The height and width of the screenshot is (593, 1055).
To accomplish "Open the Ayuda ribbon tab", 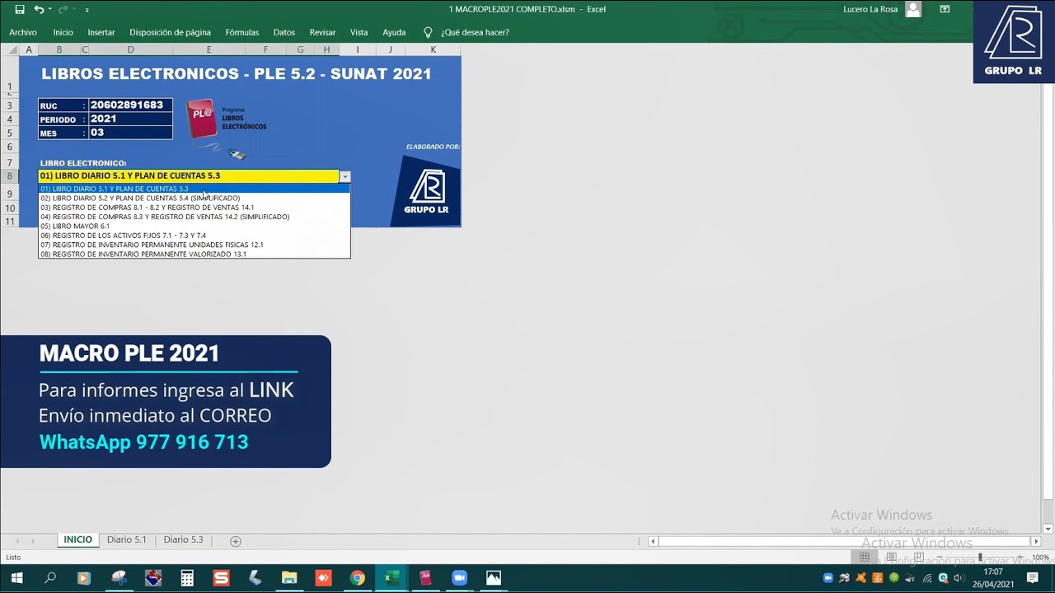I will [394, 32].
